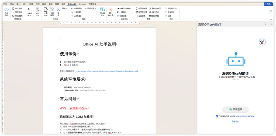Open the 隐私政策 link
Screen dimensions: 276x136
click(x=251, y=116)
